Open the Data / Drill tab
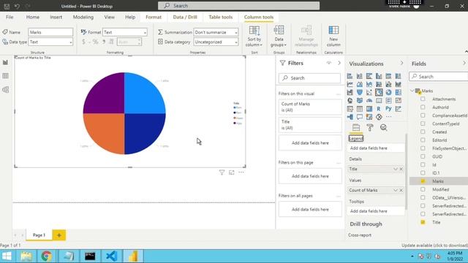Screen dimensions: 468x263 [185, 17]
